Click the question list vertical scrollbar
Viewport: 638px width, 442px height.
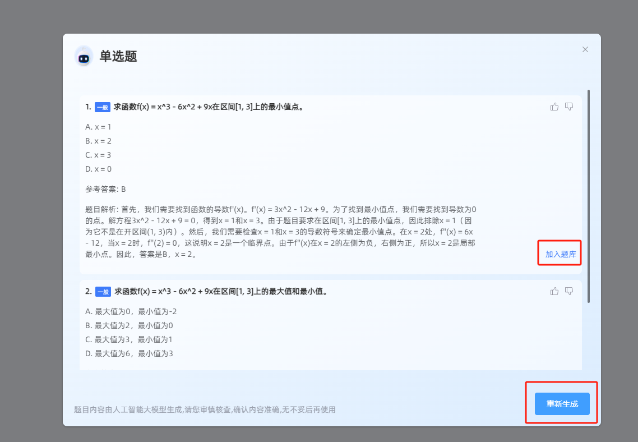[x=588, y=196]
